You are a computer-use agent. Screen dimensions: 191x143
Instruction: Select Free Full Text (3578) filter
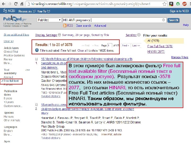click(x=160, y=46)
